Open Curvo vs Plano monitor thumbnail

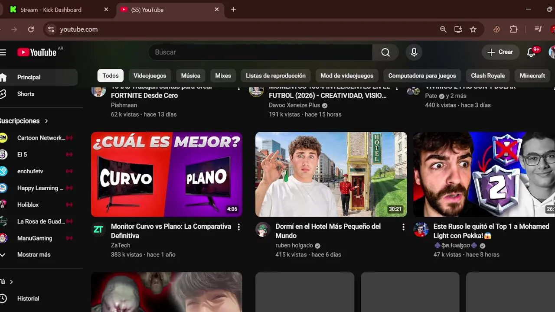(166, 174)
